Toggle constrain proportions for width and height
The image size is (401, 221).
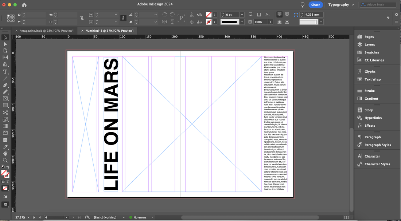(x=82, y=18)
